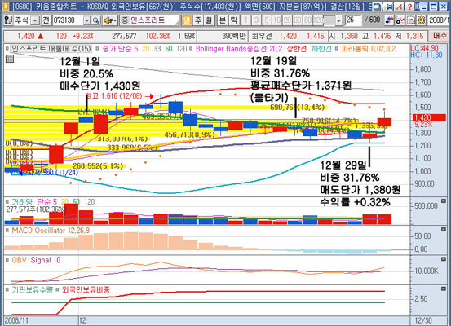Click the application icon in title bar
Image resolution: width=451 pixels, height=326 pixels.
coord(6,7)
